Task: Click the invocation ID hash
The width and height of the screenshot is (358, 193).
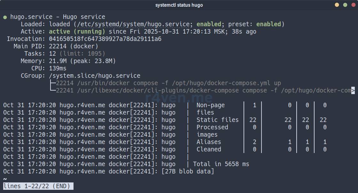Action: point(105,39)
